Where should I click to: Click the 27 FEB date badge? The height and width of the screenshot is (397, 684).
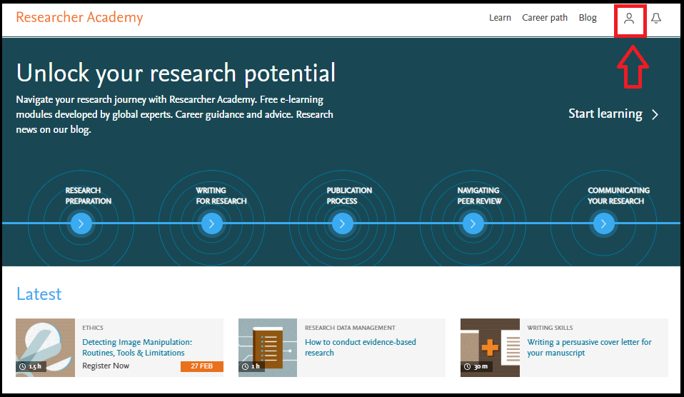coord(202,366)
